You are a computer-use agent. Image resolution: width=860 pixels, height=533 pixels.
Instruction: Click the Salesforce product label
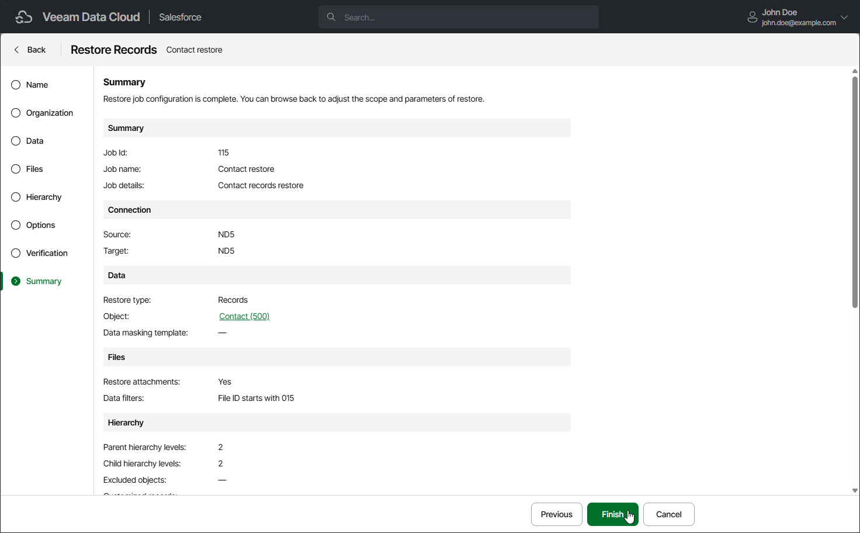pos(180,17)
